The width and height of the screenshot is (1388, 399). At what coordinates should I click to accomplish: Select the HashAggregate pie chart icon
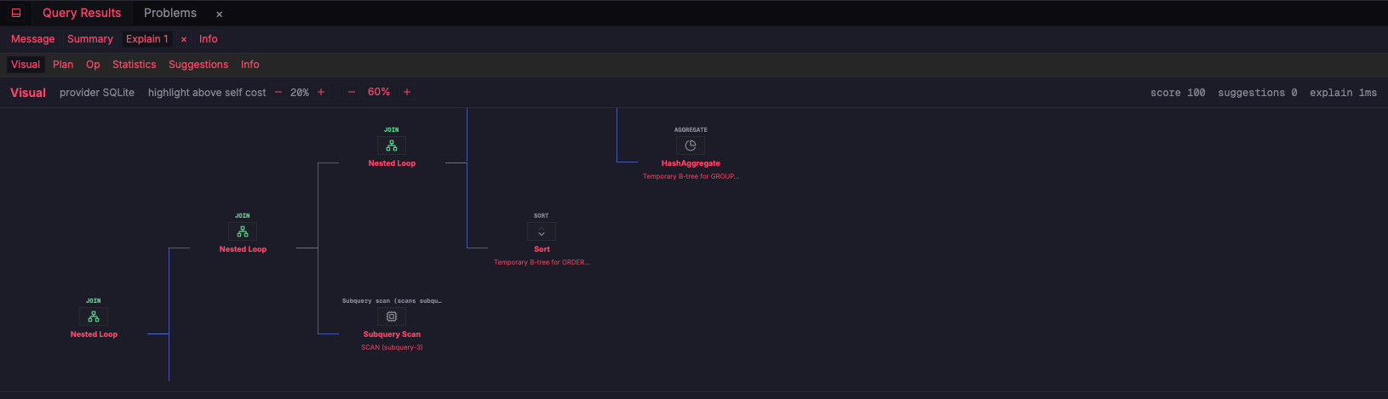click(x=691, y=145)
